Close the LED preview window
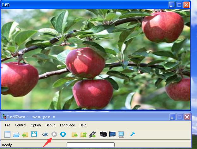Image resolution: width=197 pixels, height=149 pixels. click(x=187, y=5)
